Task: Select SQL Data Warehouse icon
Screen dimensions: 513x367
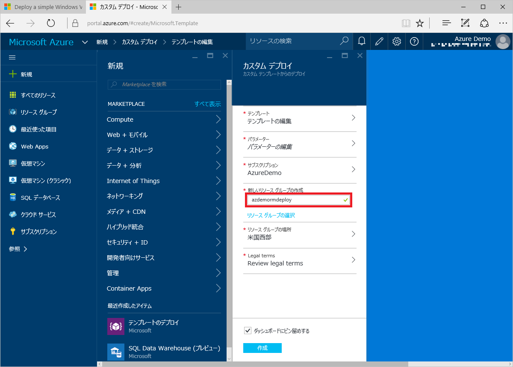Action: coord(116,352)
